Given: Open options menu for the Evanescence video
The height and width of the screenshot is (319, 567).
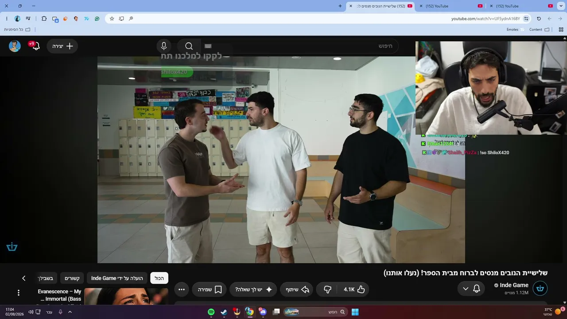Looking at the screenshot, I should (19, 292).
